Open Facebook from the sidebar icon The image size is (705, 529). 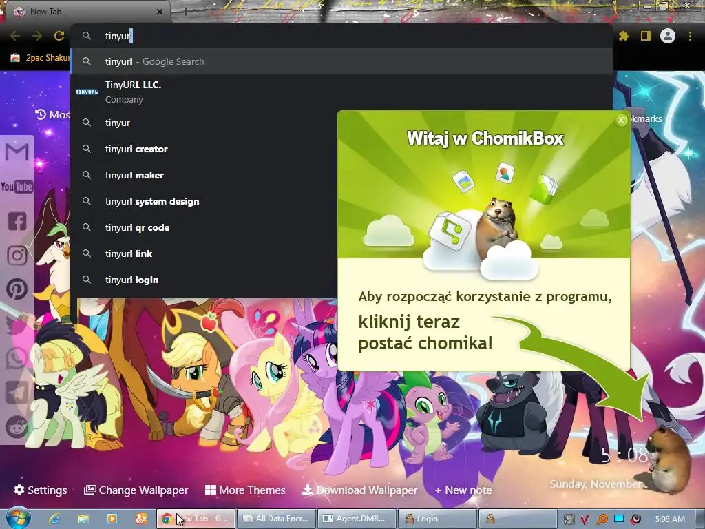[17, 221]
